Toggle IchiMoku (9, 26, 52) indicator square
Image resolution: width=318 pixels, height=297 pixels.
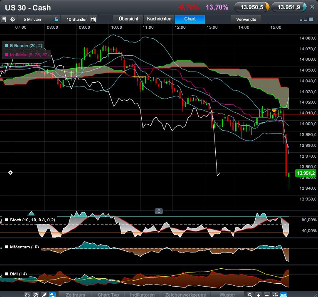click(x=6, y=55)
